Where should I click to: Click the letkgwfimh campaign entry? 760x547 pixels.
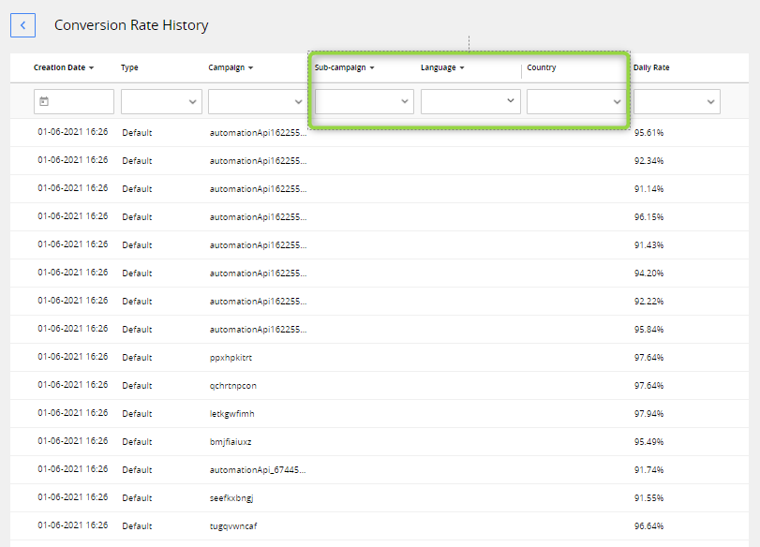[232, 413]
